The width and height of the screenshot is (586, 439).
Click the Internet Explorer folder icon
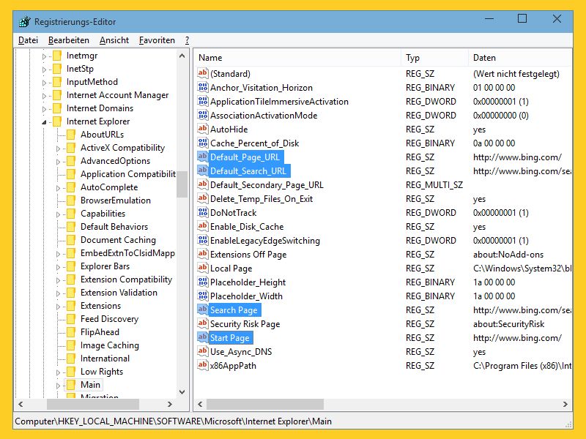57,121
